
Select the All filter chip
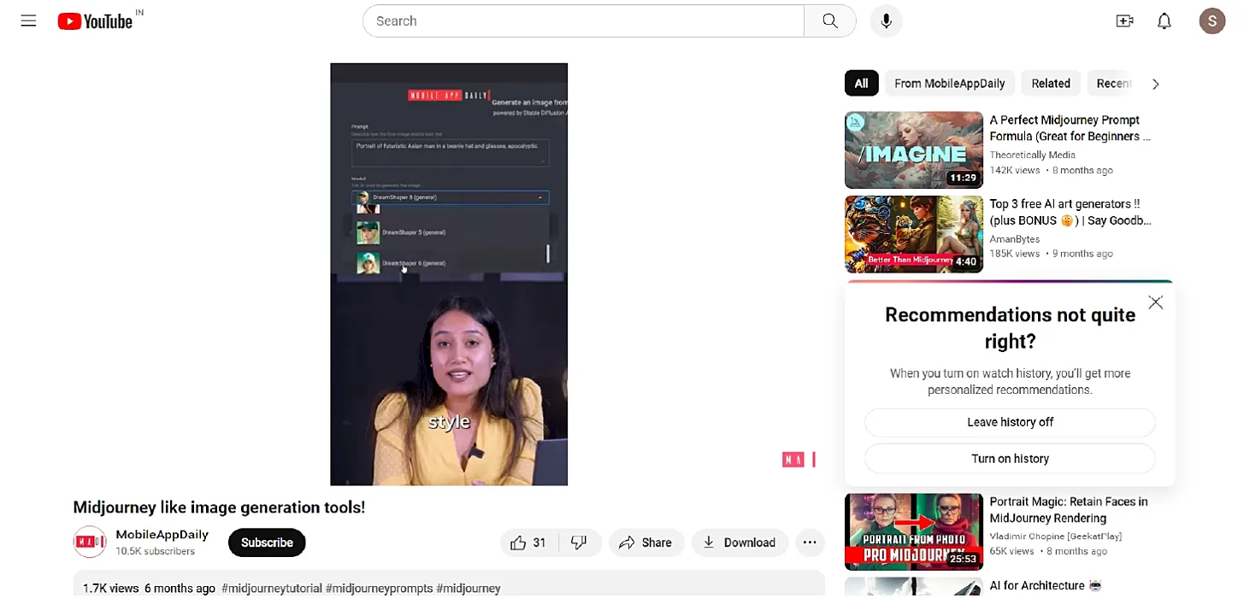click(x=861, y=84)
